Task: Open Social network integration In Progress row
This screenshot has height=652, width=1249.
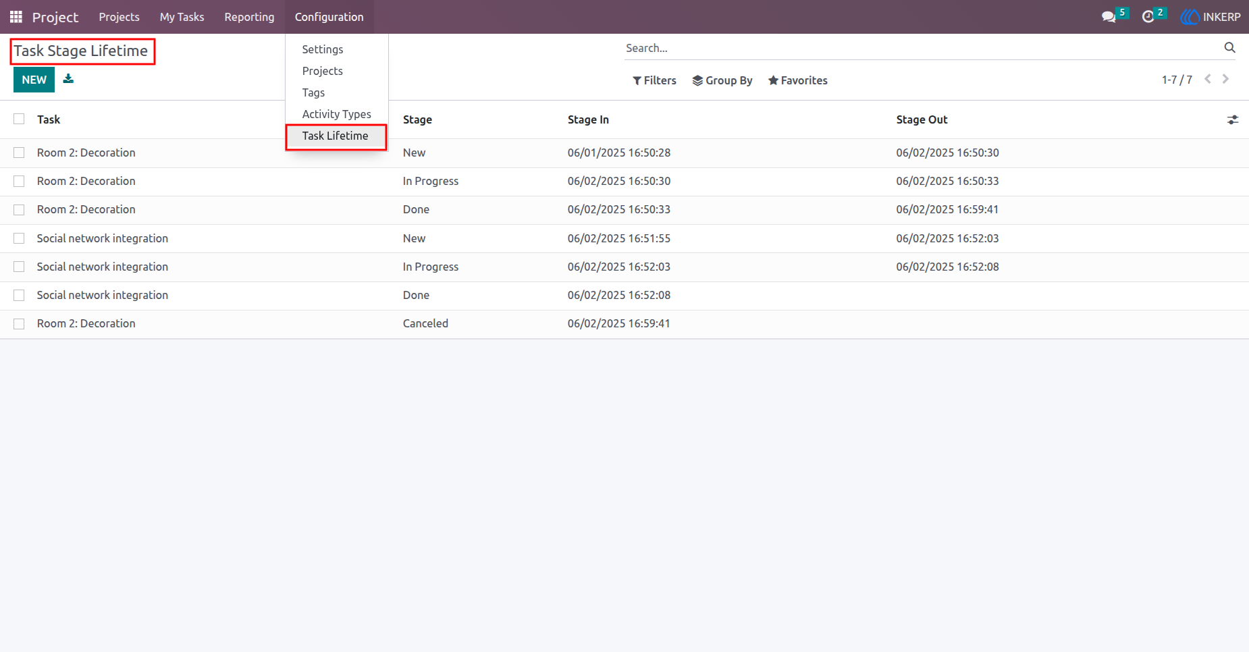Action: (x=624, y=267)
